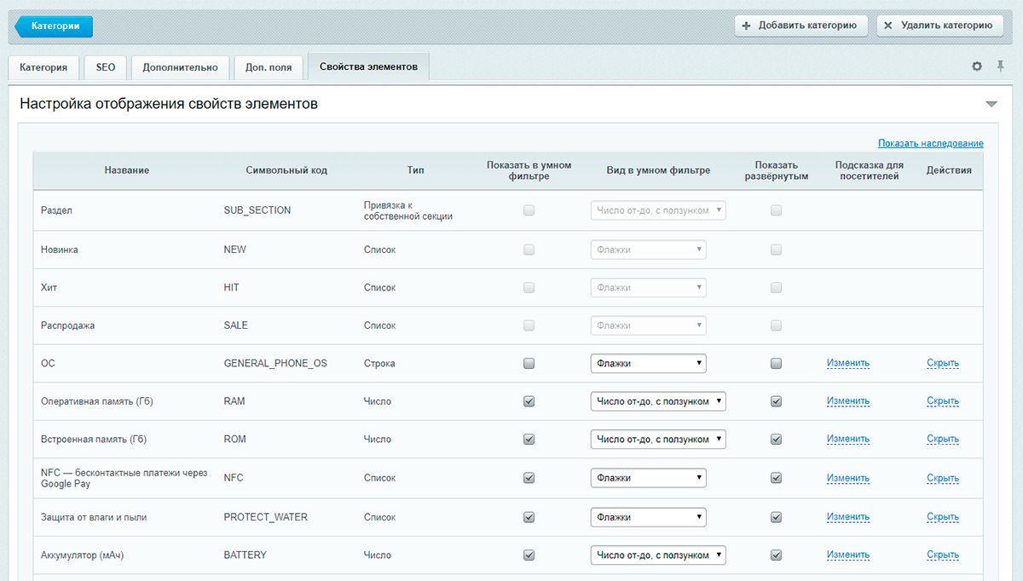
Task: Go back via the Категории arrow button
Action: click(x=55, y=26)
